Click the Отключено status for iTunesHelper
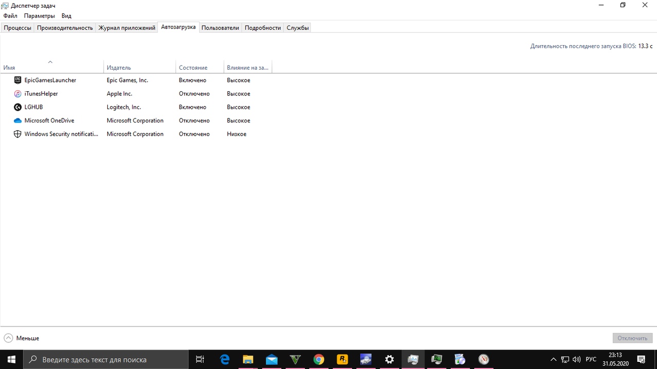Viewport: 657px width, 369px height. tap(195, 94)
